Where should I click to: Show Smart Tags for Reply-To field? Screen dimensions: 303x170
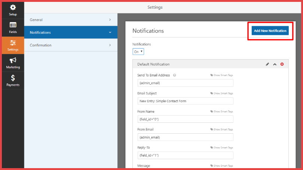pos(221,148)
